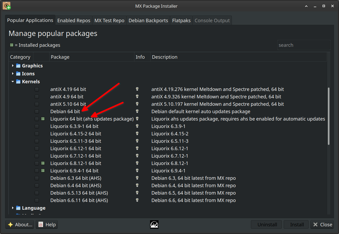View info bulb for Liquorix 6.9.4-1

tap(137, 171)
